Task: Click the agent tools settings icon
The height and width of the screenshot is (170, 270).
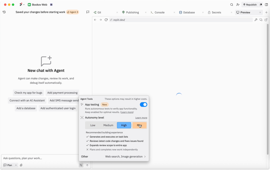Action: click(81, 165)
